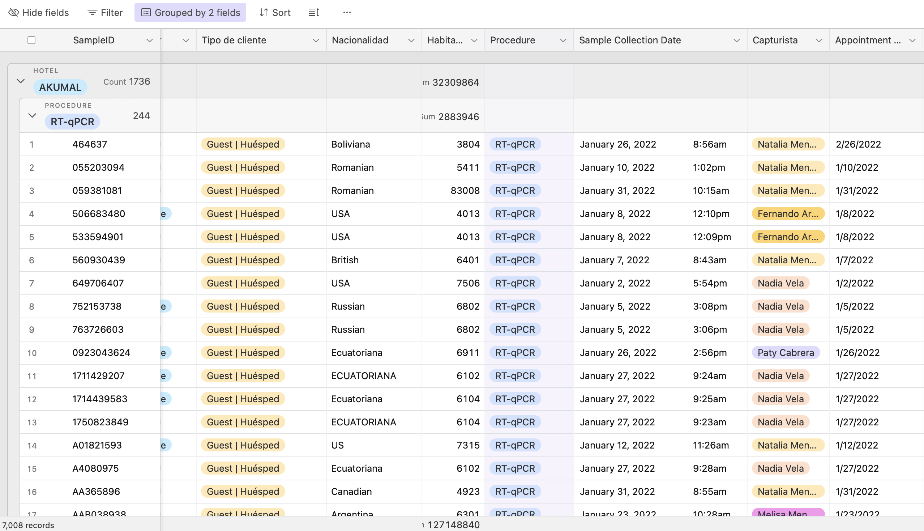Open the Filter options
Image resolution: width=924 pixels, height=531 pixels.
105,12
